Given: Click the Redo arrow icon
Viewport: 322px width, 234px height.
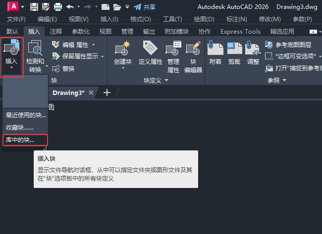Looking at the screenshot, I should point(88,7).
